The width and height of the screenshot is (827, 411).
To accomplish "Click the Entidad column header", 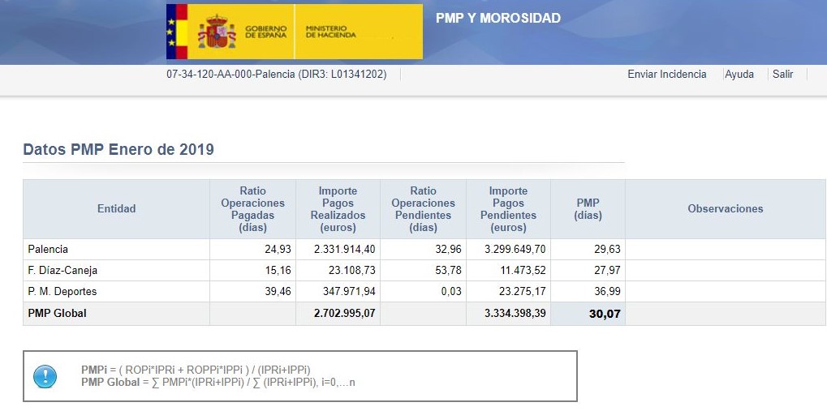I will point(116,208).
